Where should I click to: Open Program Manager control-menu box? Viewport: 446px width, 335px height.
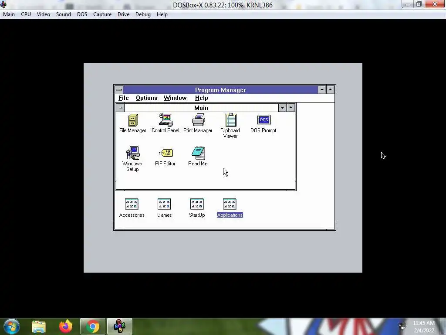pyautogui.click(x=119, y=90)
